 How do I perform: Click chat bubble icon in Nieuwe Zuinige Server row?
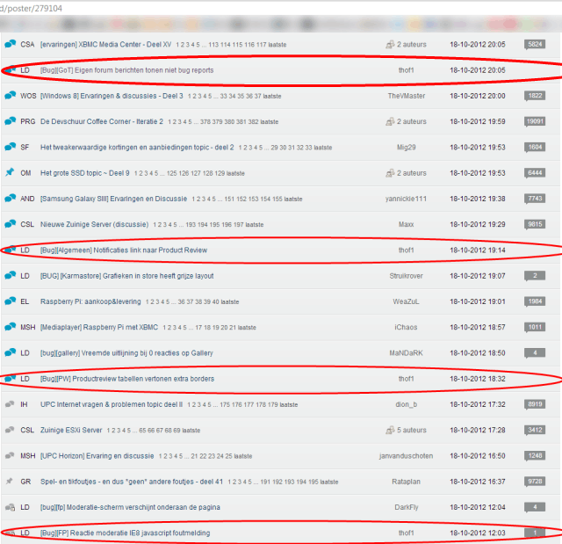(10, 223)
